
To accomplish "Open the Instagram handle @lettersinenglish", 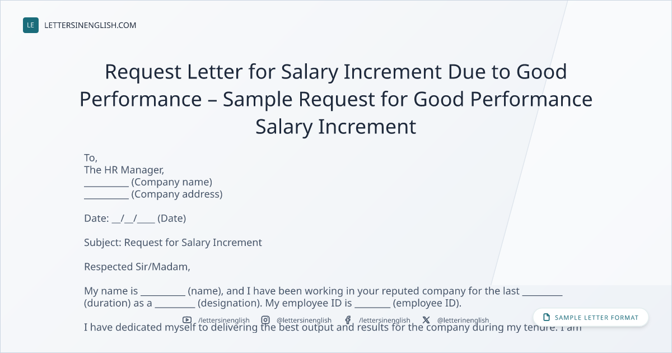I will (x=304, y=321).
